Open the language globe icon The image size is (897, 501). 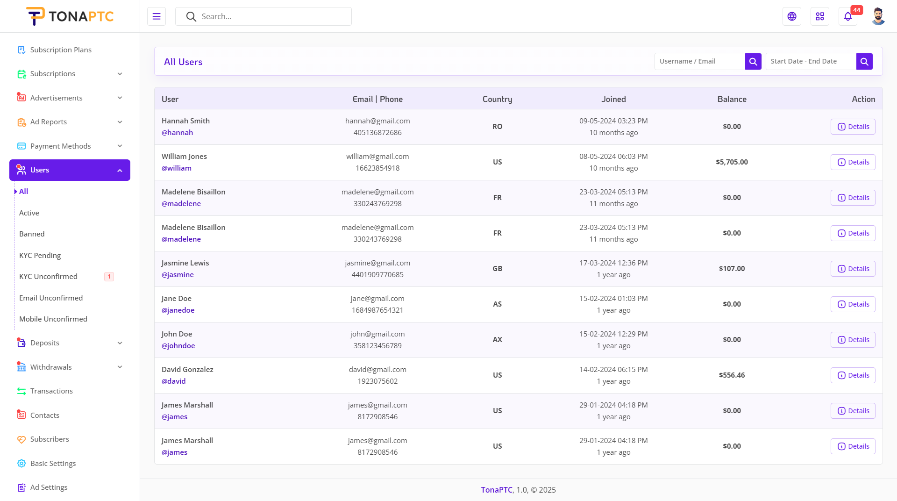click(x=792, y=16)
